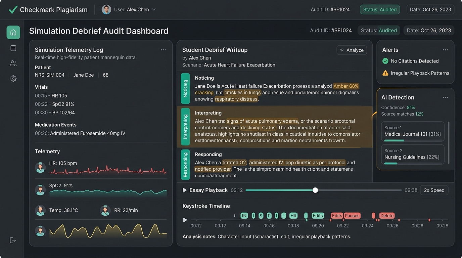Image resolution: width=462 pixels, height=258 pixels.
Task: Open the Home icon in the sidebar
Action: click(x=13, y=33)
